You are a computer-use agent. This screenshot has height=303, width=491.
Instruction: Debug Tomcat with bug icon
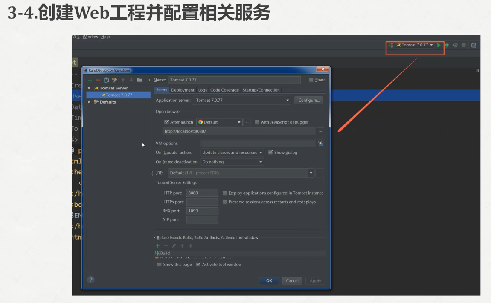[x=447, y=45]
